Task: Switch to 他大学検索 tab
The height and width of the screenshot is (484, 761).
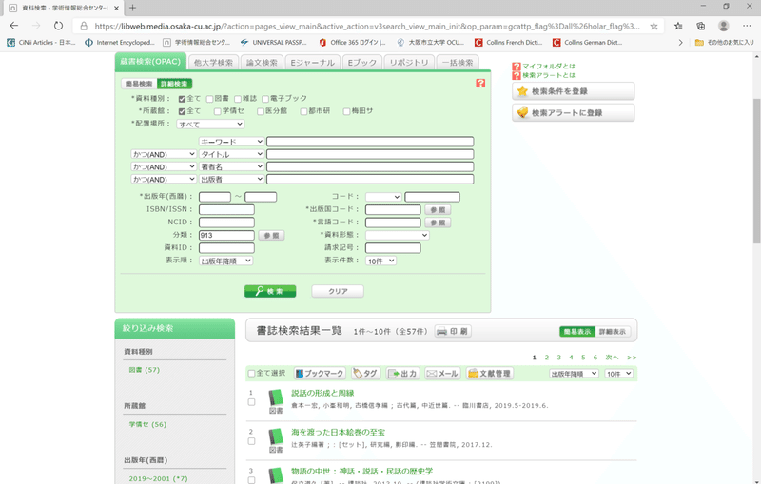Action: pyautogui.click(x=213, y=63)
